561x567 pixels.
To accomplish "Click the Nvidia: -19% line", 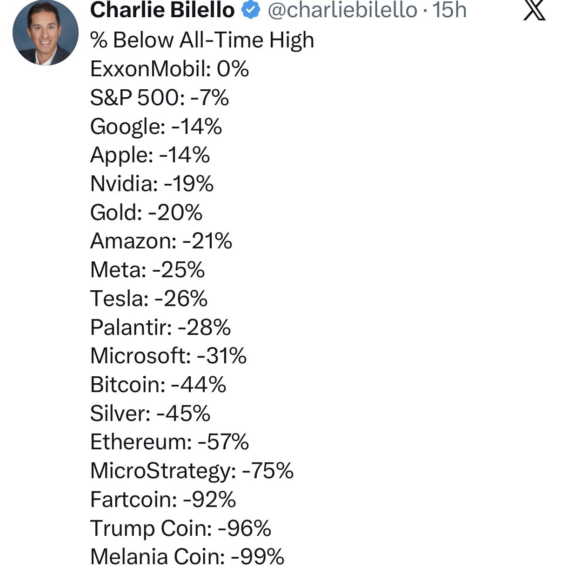I will click(152, 184).
